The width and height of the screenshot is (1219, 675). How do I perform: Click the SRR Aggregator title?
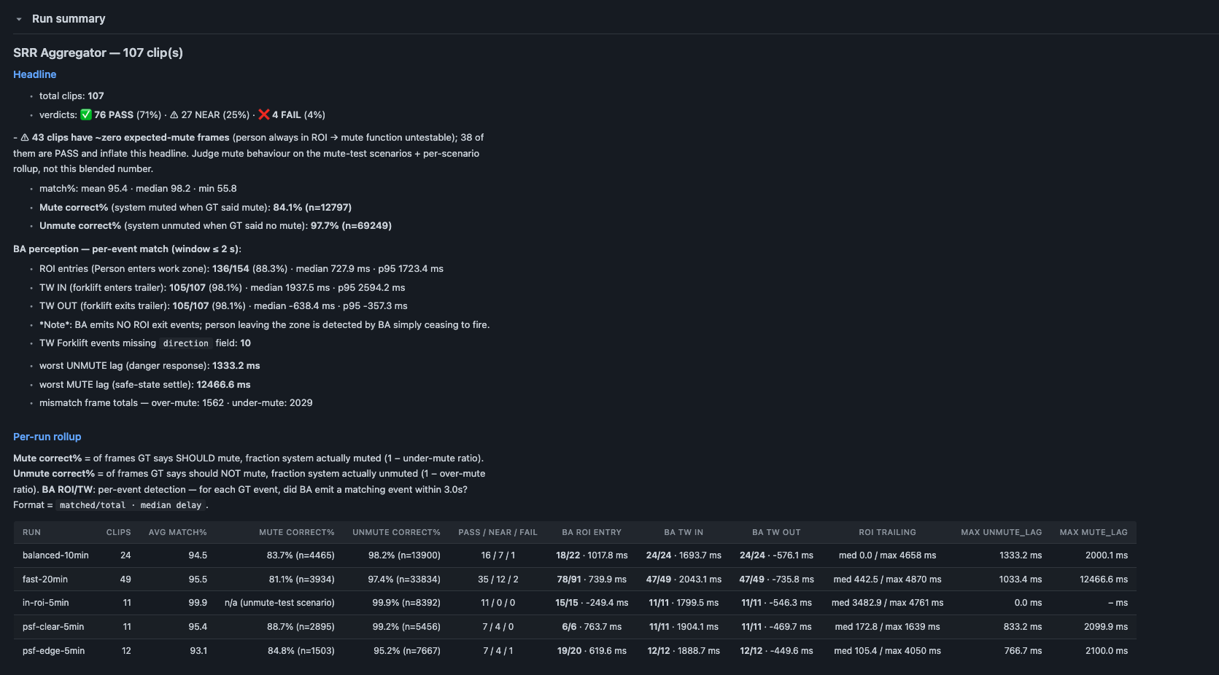click(98, 52)
